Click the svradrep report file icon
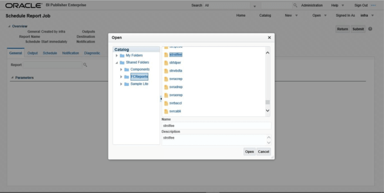 click(166, 87)
